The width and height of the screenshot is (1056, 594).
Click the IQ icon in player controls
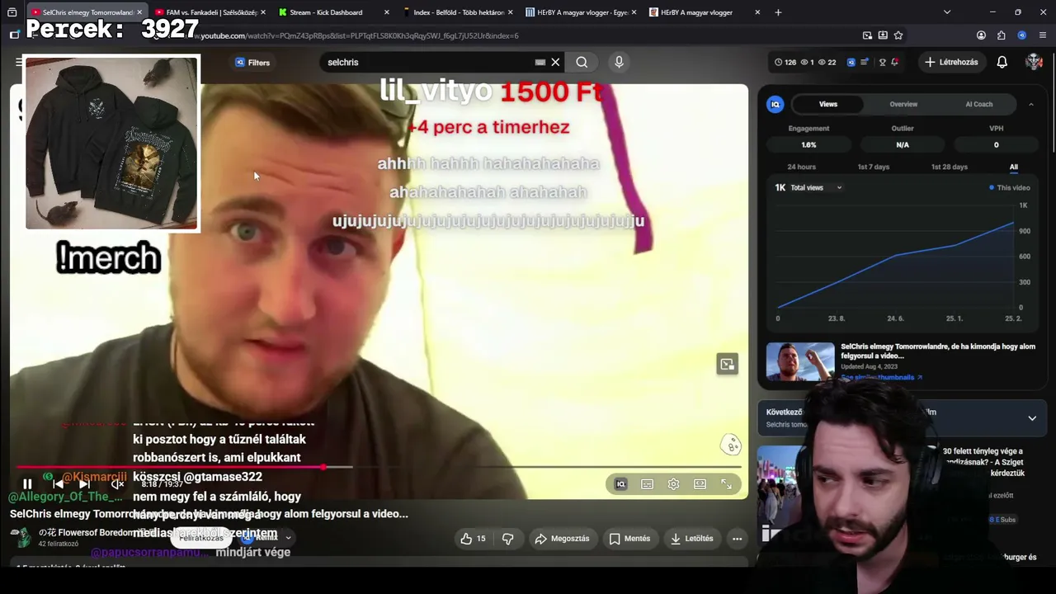point(620,484)
